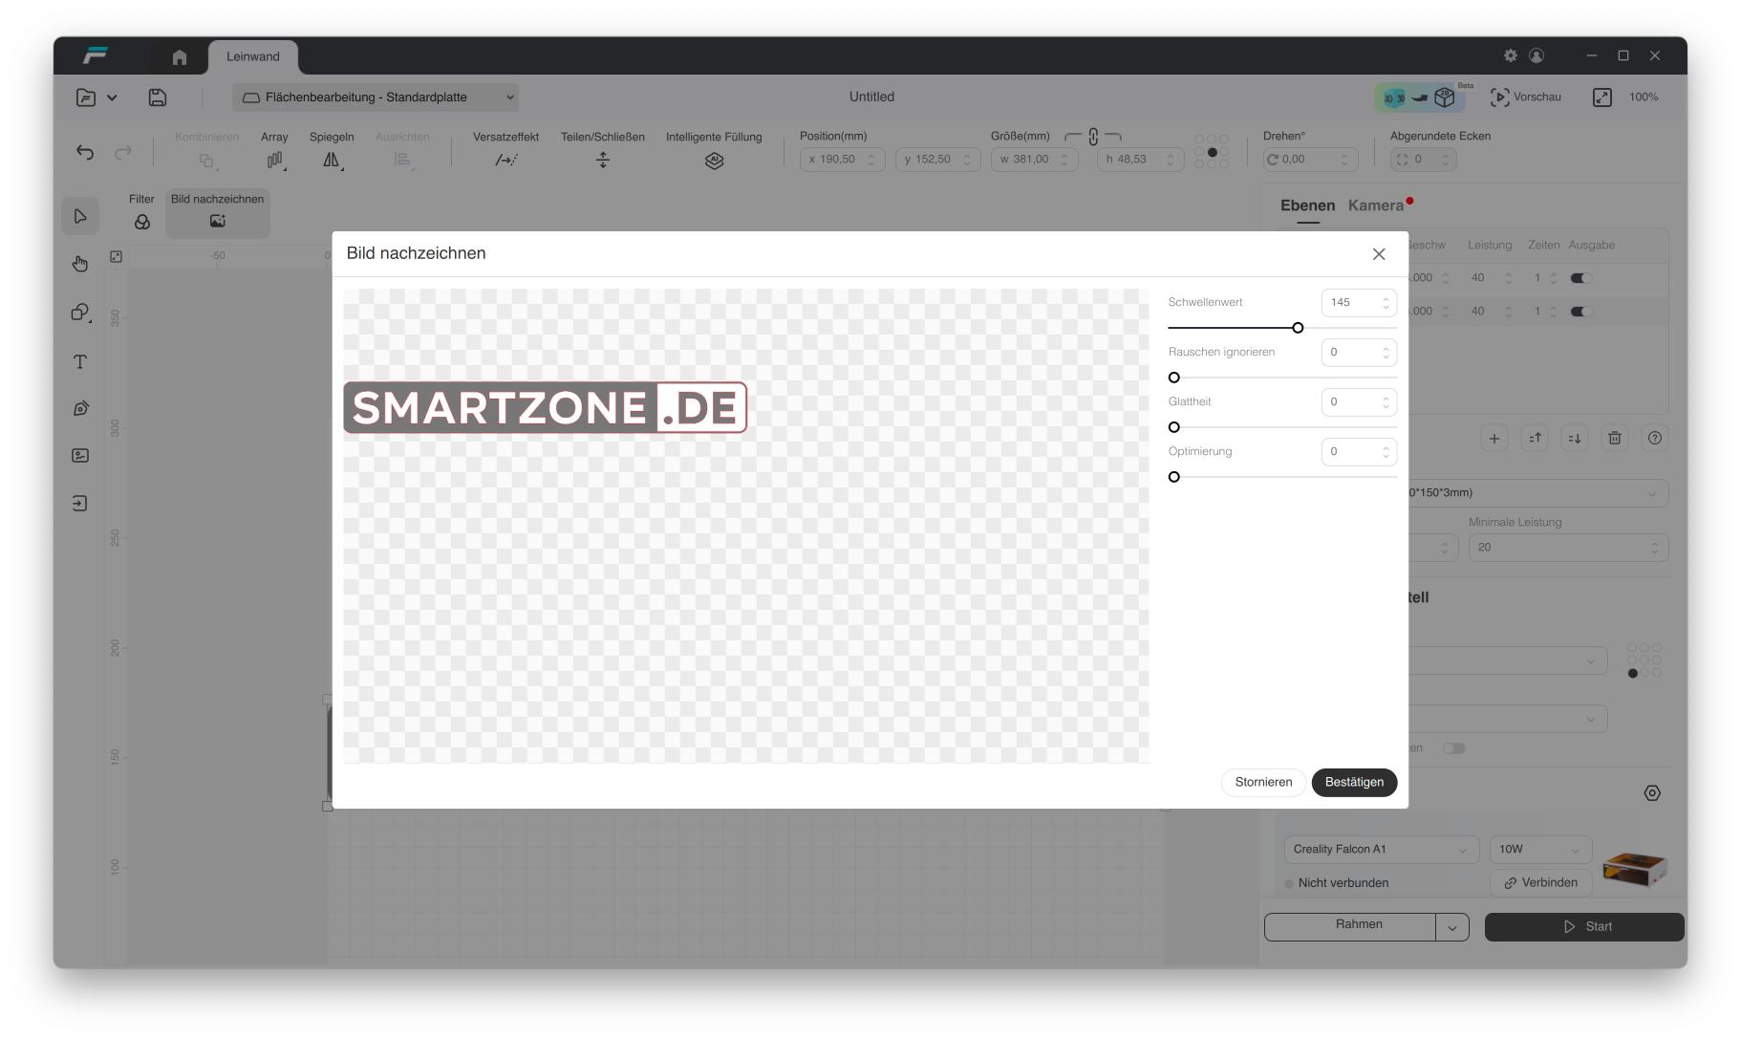This screenshot has width=1741, height=1039.
Task: Select the center anchor point dot
Action: (x=1212, y=152)
